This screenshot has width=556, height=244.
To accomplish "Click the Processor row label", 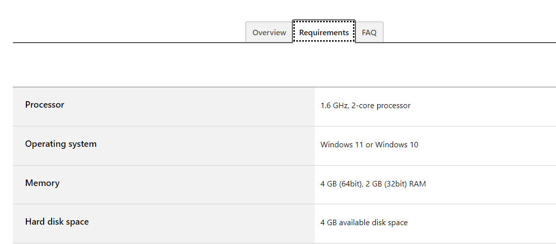I will click(45, 105).
